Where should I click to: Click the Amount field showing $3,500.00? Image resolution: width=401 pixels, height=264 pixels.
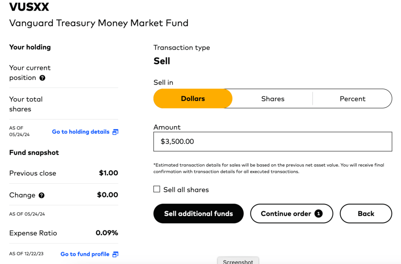273,142
